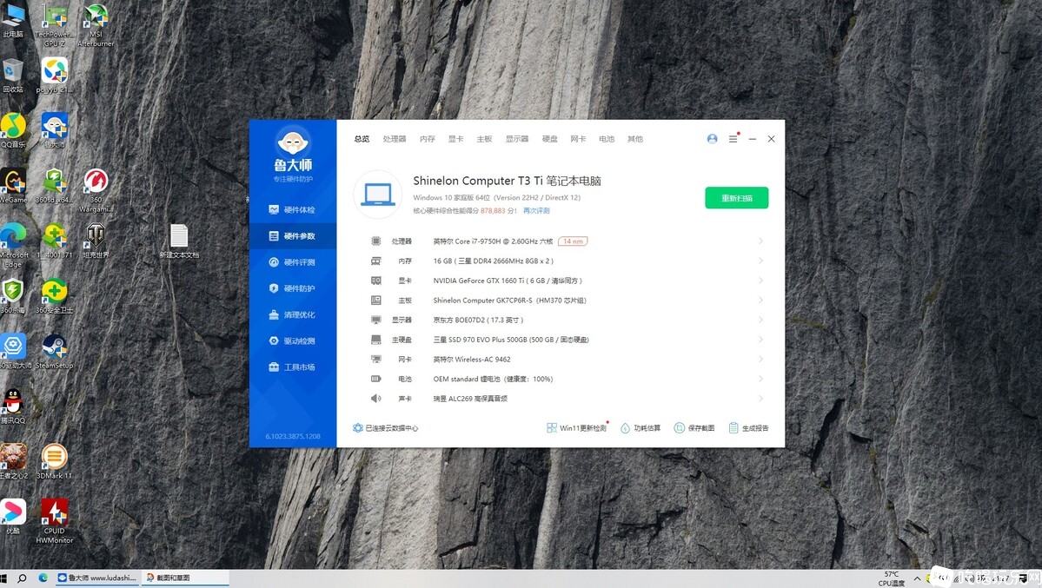Viewport: 1042px width, 588px height.
Task: Open Win11更新检测 at the bottom
Action: point(577,428)
